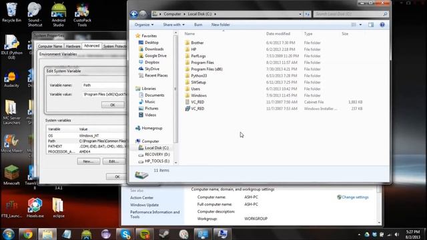Viewport: 427px width, 240px height.
Task: Open the Organize dropdown menu
Action: [x=144, y=25]
